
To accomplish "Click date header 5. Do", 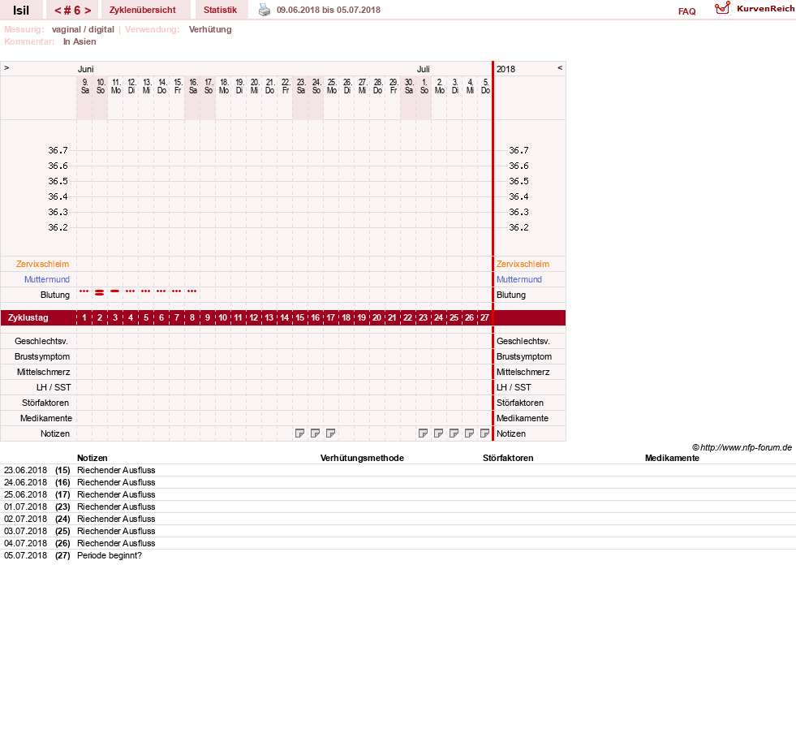I will [485, 86].
